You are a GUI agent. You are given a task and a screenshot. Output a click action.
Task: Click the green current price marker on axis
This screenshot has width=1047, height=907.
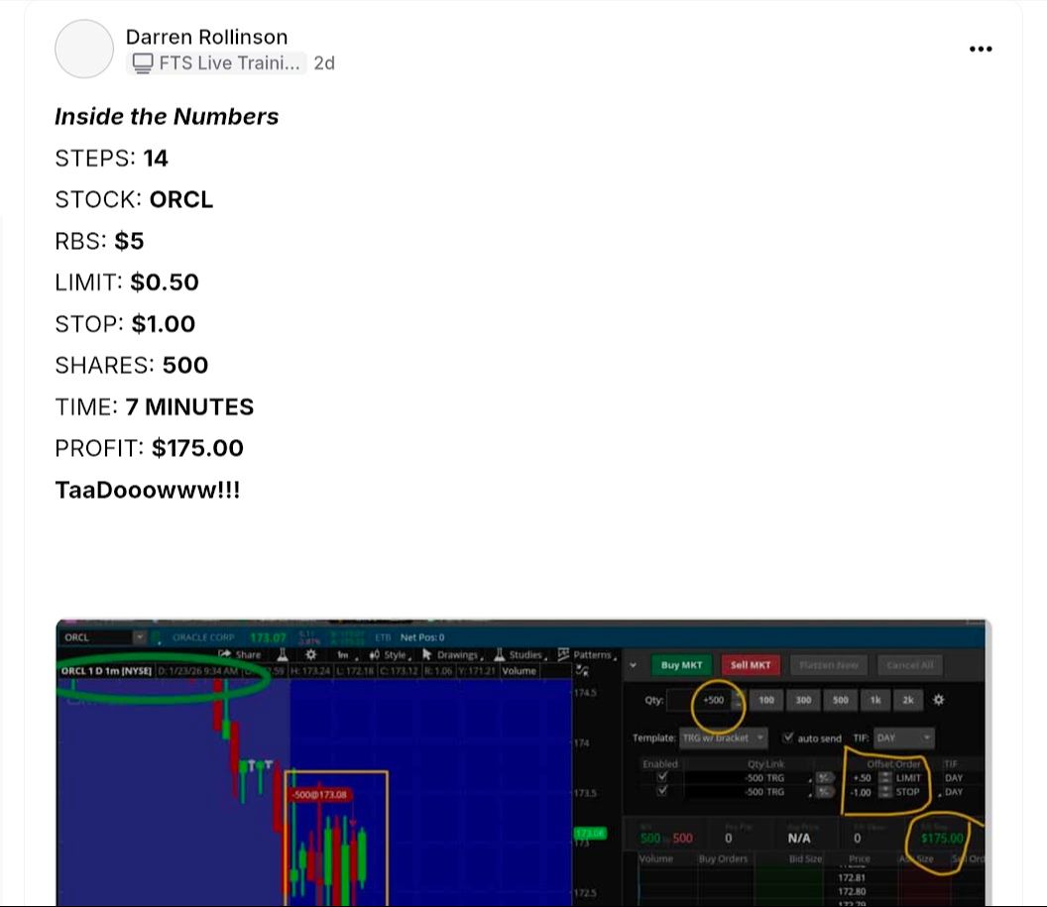pyautogui.click(x=590, y=833)
